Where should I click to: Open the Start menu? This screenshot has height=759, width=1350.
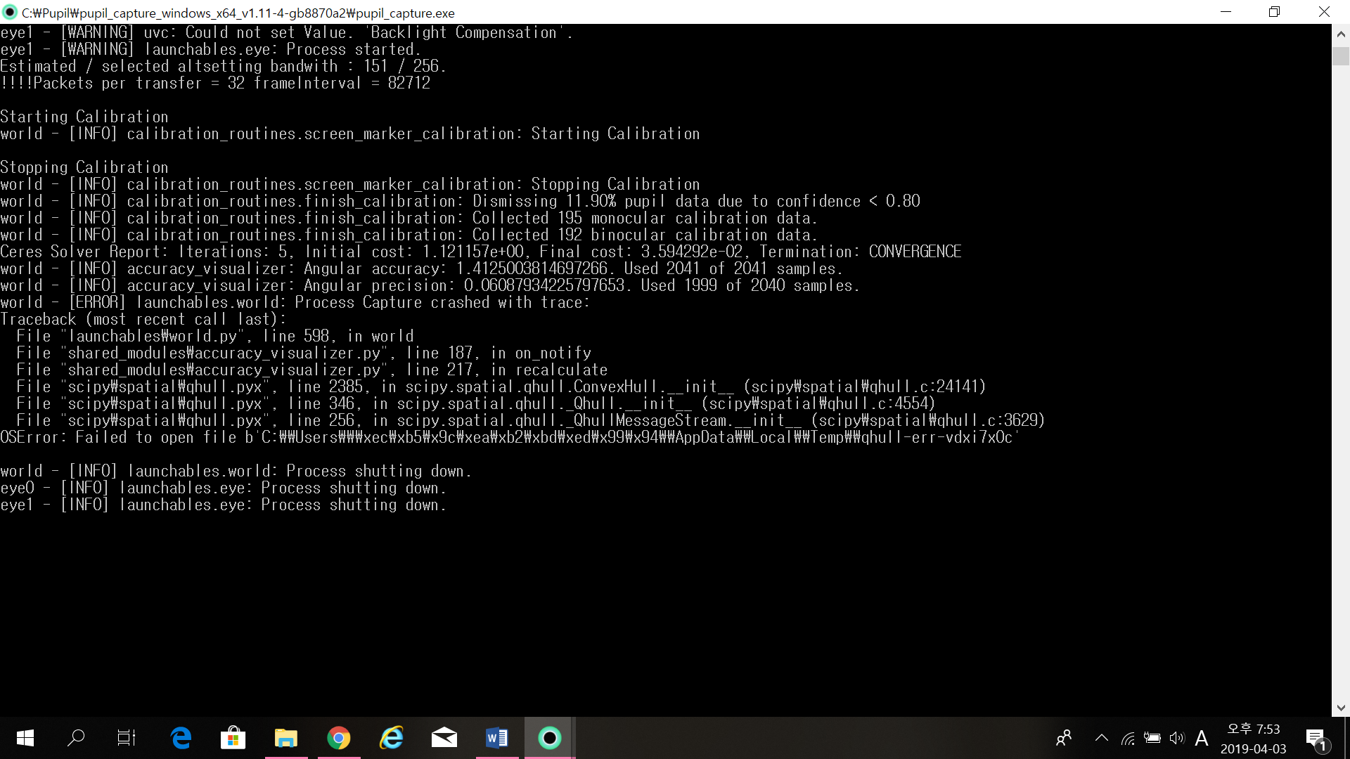24,738
